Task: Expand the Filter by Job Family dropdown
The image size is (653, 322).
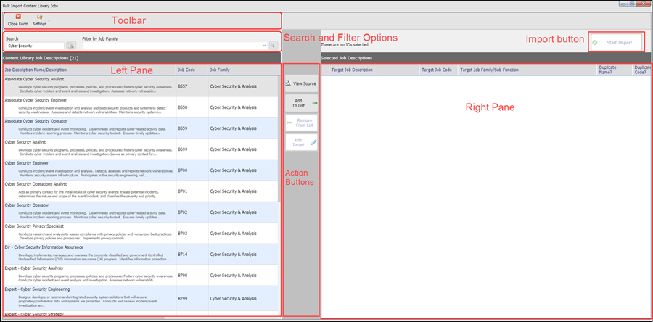Action: click(x=264, y=46)
